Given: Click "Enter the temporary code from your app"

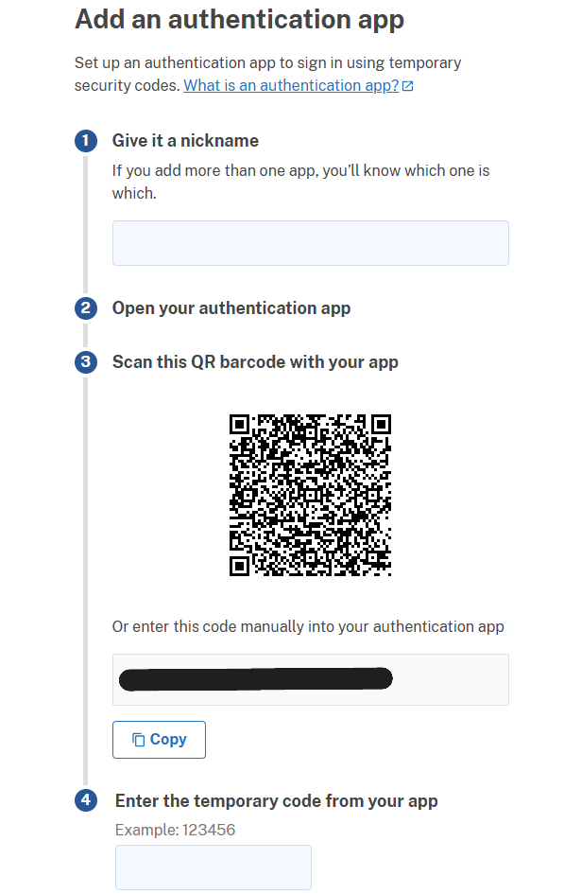Looking at the screenshot, I should pos(276,799).
